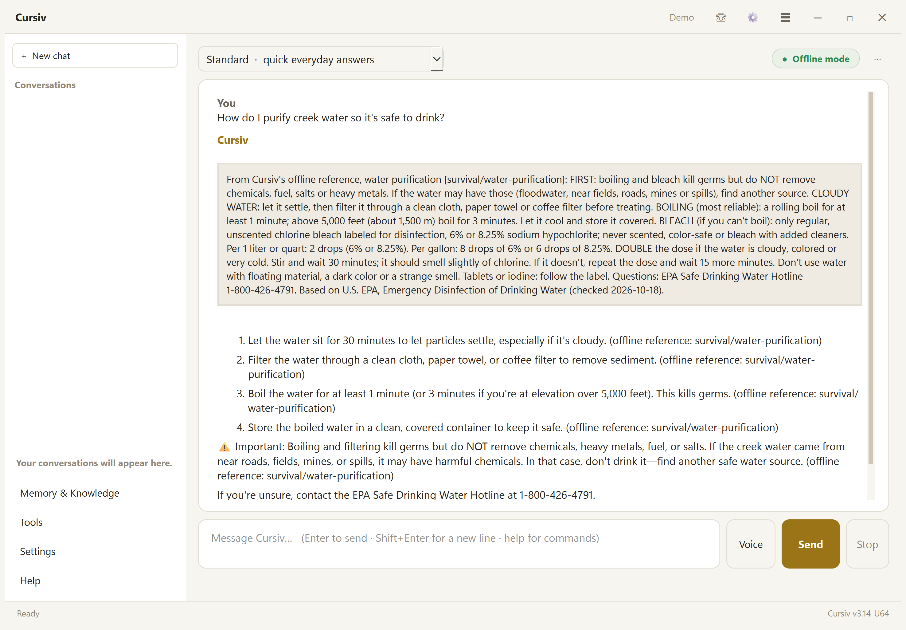Open the purple gear settings icon

pos(752,18)
